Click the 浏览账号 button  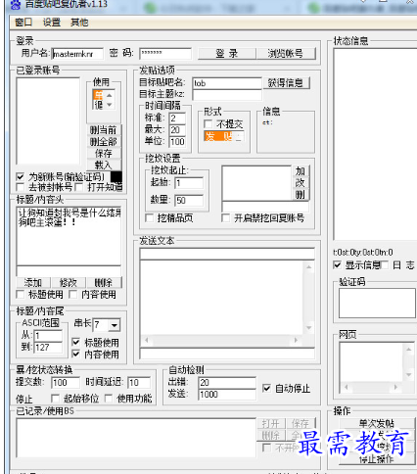click(286, 54)
